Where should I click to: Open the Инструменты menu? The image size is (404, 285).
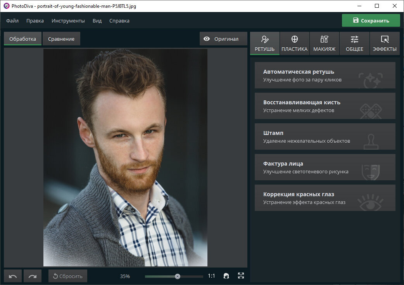pos(68,21)
